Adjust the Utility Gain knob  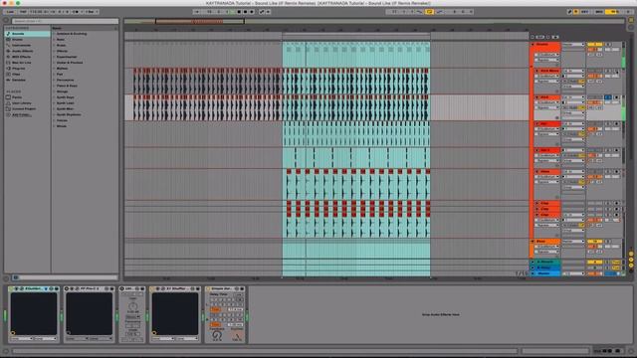[132, 306]
